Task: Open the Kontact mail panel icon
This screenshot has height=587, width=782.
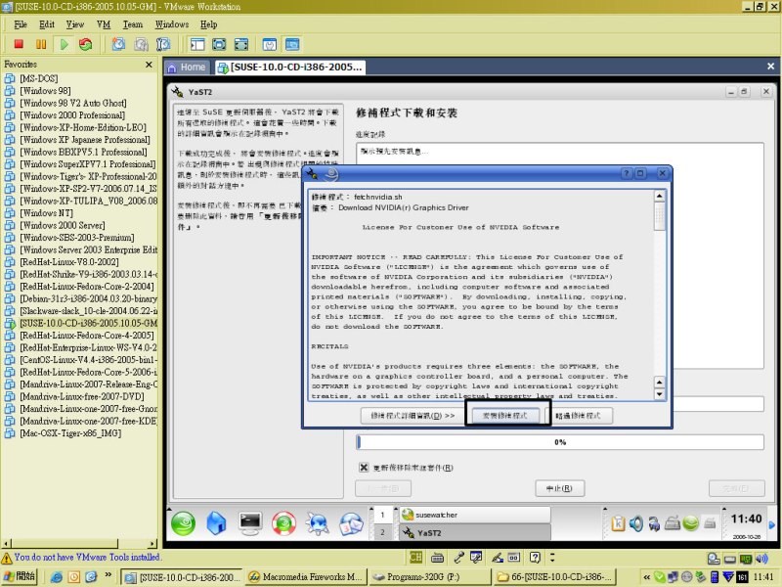Action: coord(352,523)
